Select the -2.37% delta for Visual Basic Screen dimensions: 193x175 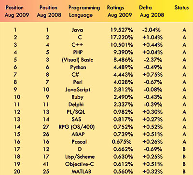153,60
